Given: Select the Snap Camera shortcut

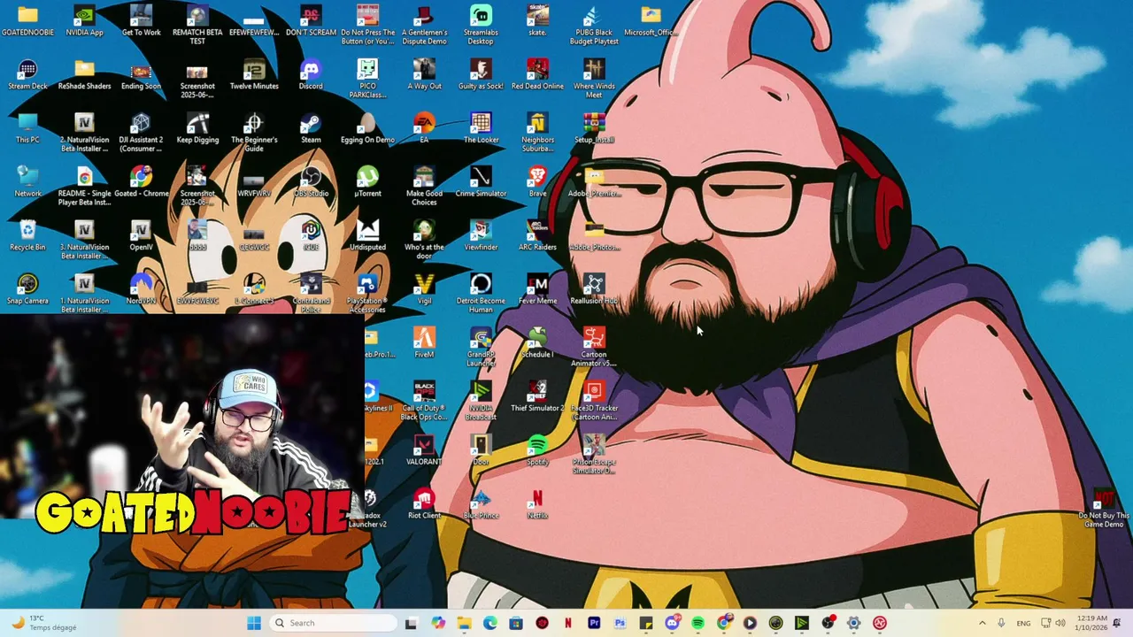Looking at the screenshot, I should (27, 290).
